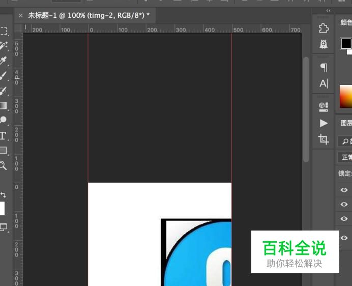This screenshot has width=352, height=286.
Task: Open the owl icon panel
Action: [324, 44]
